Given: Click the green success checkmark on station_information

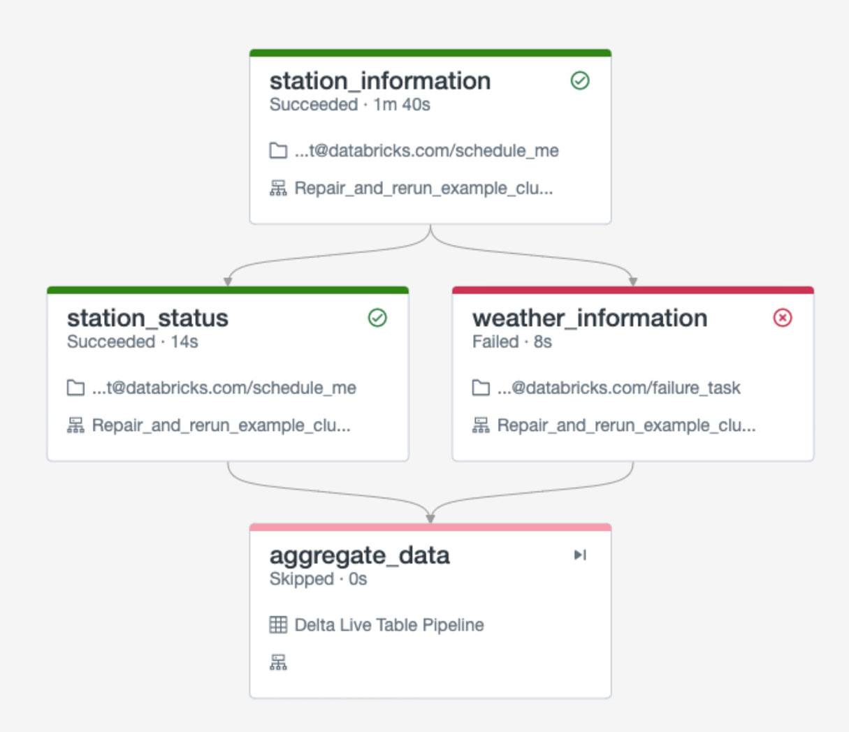Looking at the screenshot, I should 580,81.
